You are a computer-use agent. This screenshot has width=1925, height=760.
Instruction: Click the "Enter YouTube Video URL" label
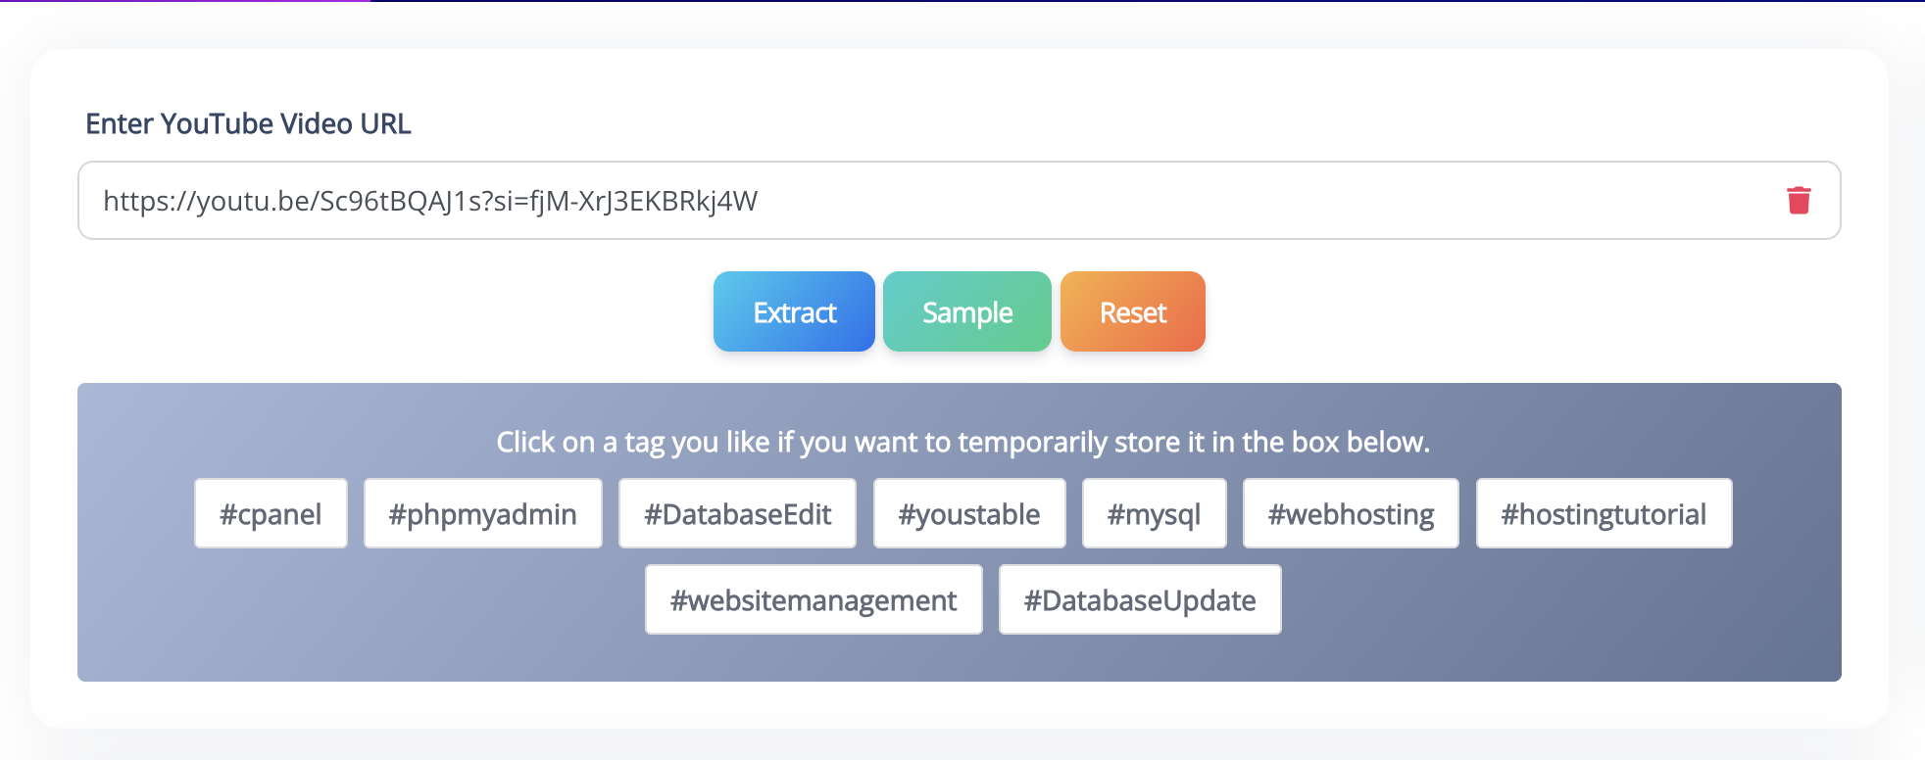248,123
